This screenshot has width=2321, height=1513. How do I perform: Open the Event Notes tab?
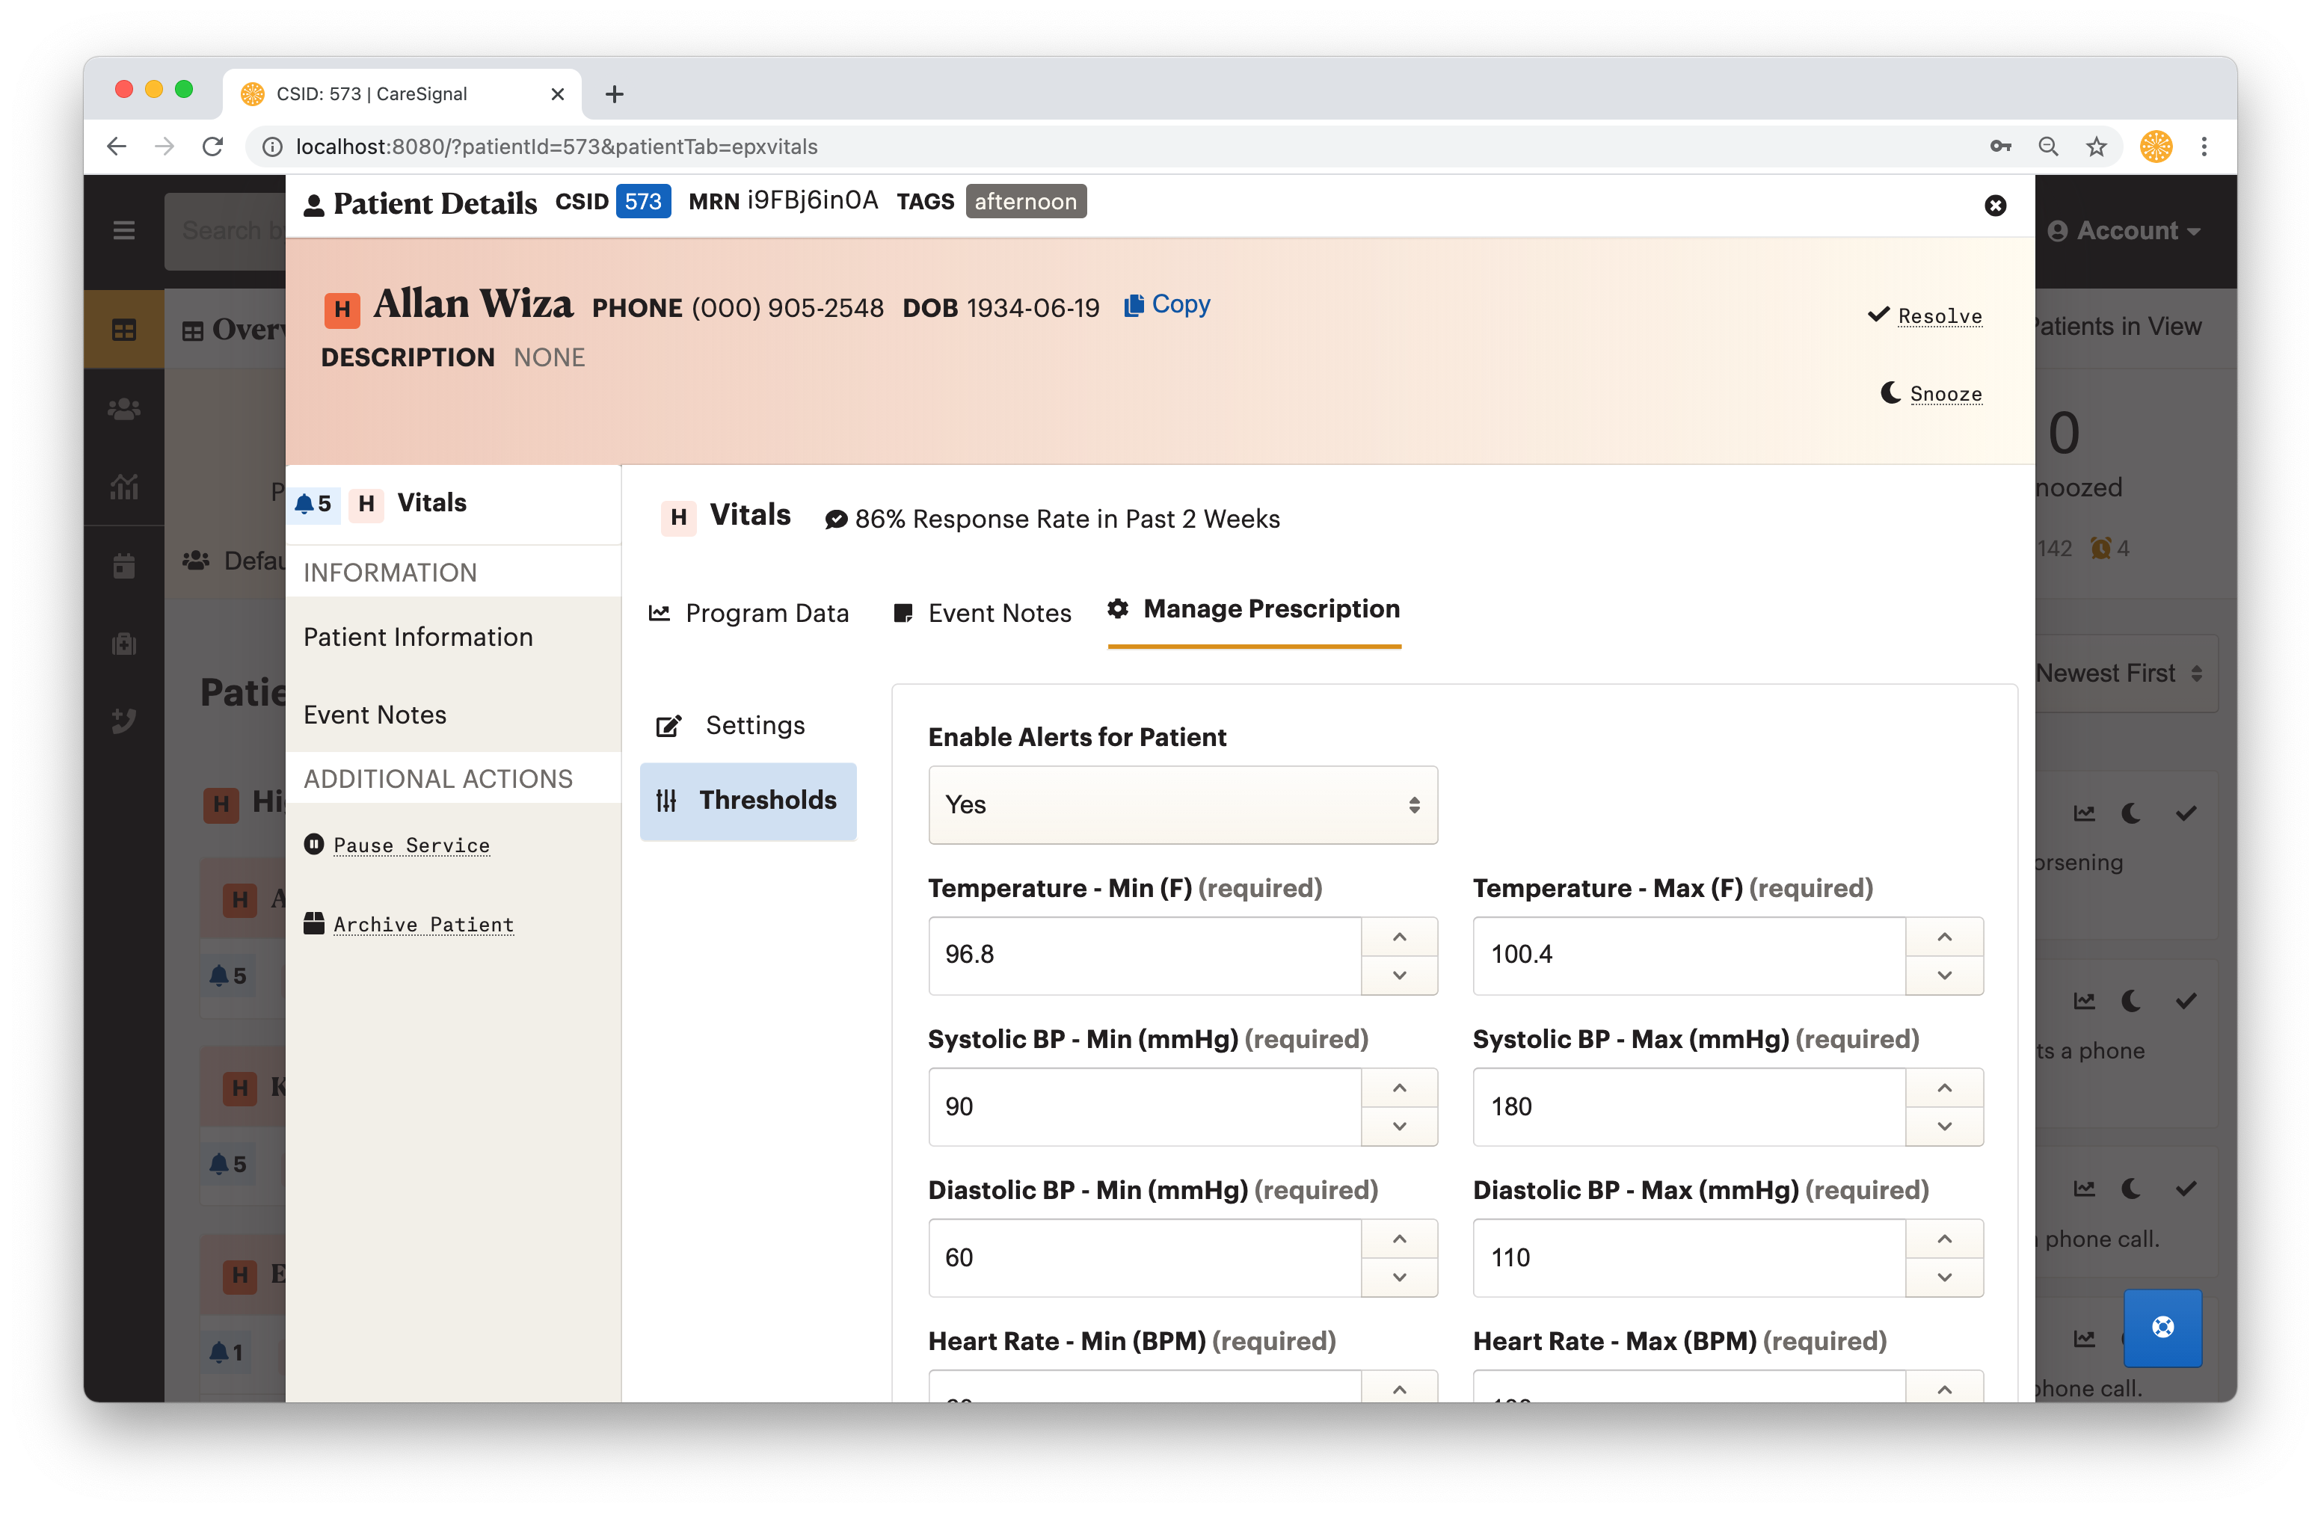[982, 613]
